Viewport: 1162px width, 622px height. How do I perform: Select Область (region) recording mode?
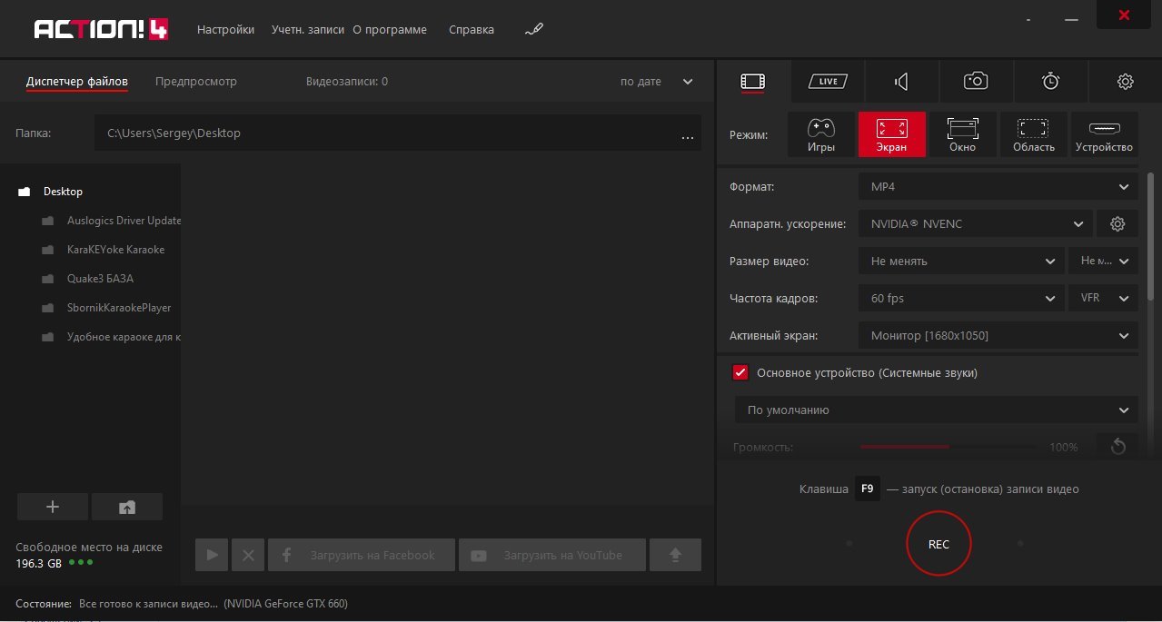1033,134
